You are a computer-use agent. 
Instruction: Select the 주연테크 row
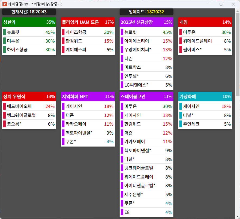pyautogui.click(x=205, y=124)
